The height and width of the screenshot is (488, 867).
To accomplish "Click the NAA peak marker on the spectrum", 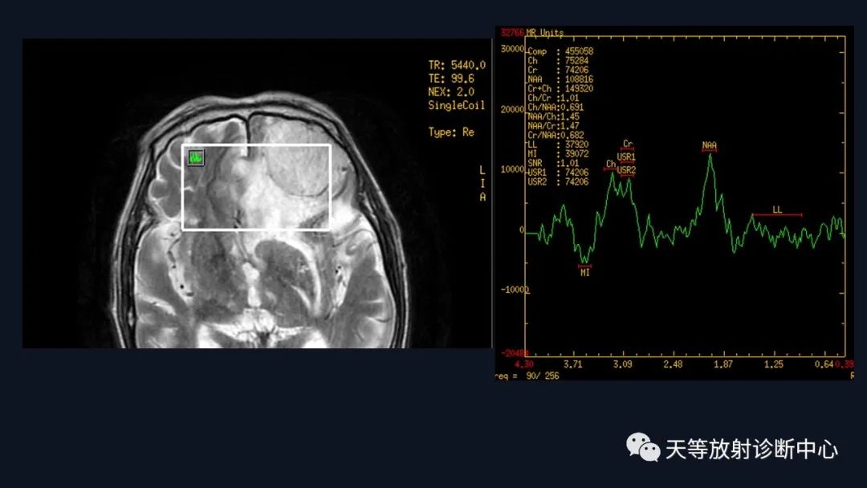I will tap(710, 146).
